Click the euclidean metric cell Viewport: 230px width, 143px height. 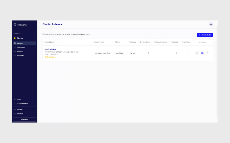[120, 53]
